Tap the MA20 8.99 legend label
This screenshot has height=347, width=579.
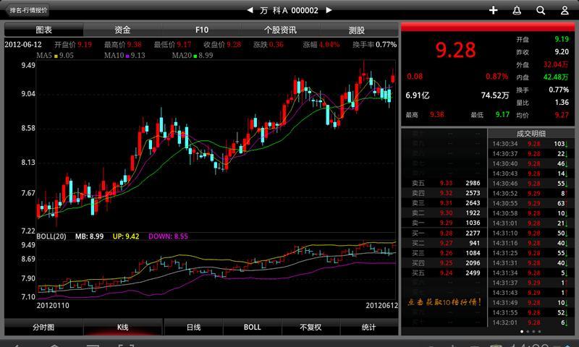[193, 56]
